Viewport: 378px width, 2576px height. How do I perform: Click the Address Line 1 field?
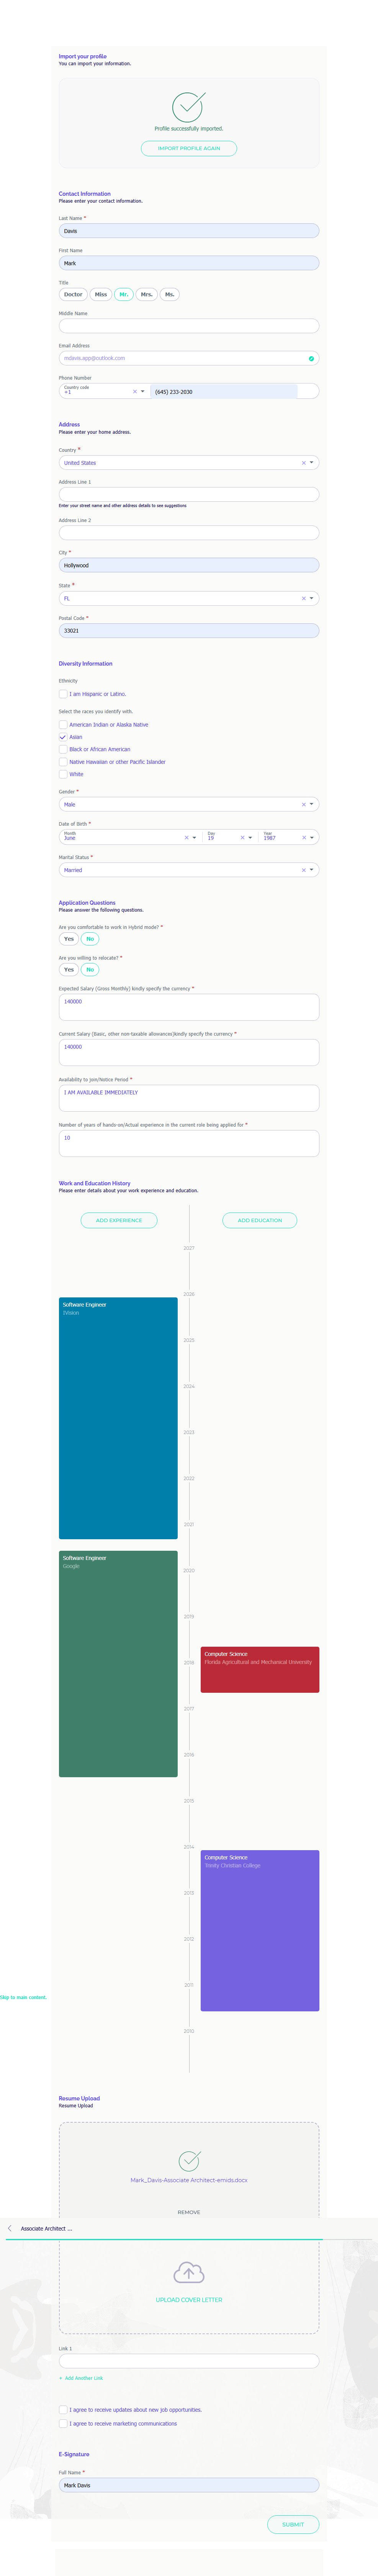[x=188, y=494]
